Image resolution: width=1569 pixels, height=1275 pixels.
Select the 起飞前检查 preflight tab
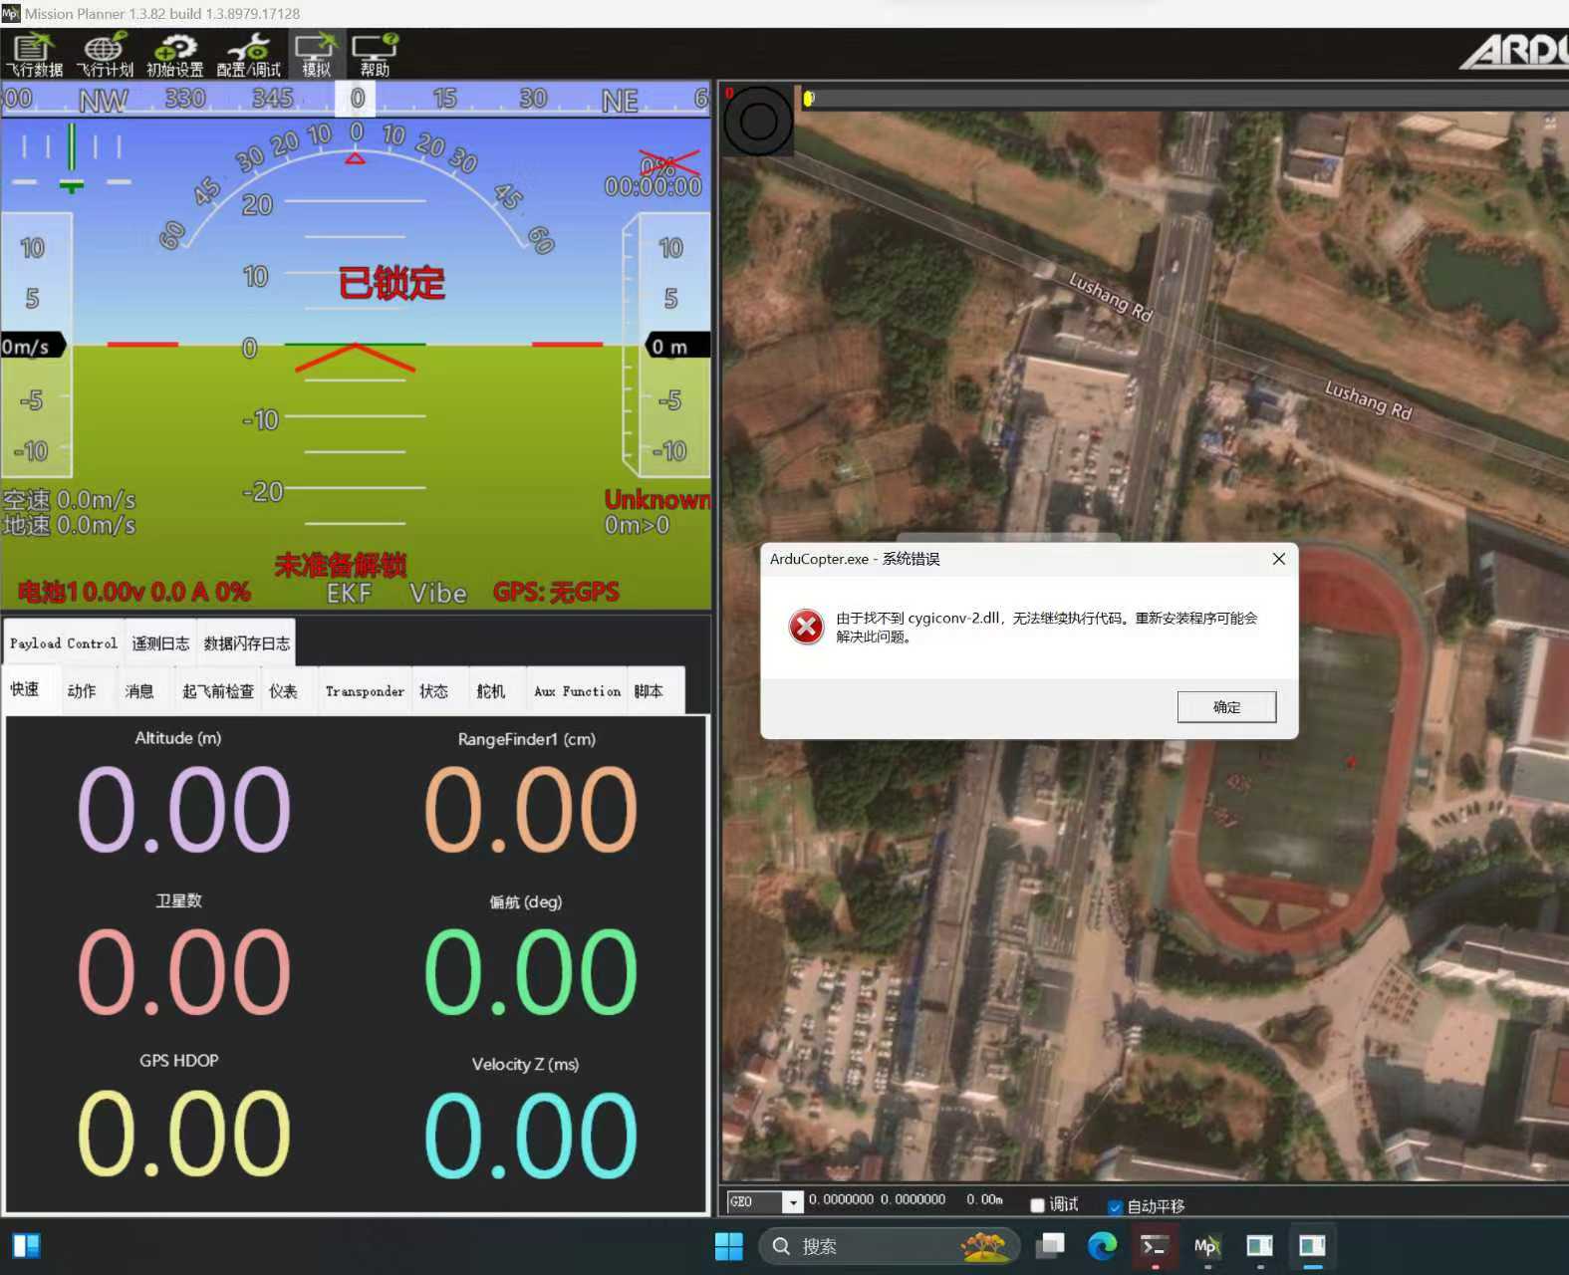(x=218, y=691)
